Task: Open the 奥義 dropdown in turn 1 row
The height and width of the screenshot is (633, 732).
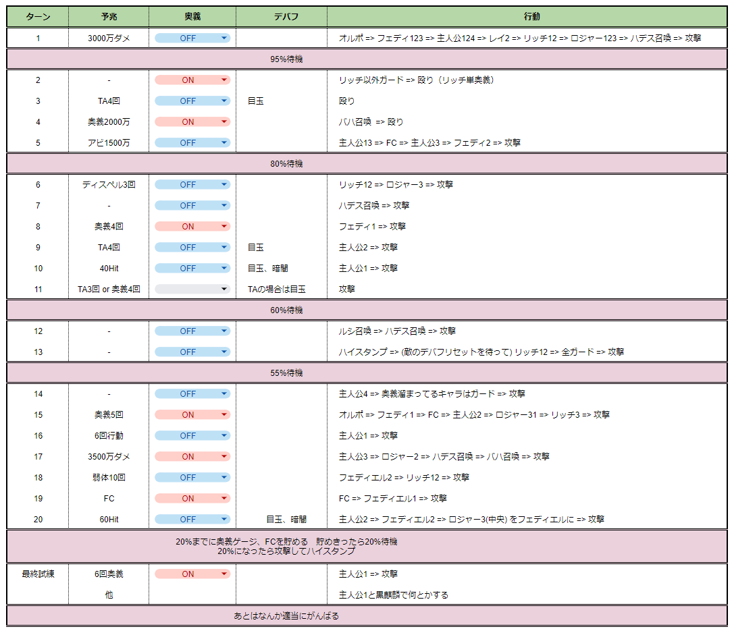Action: tap(192, 38)
